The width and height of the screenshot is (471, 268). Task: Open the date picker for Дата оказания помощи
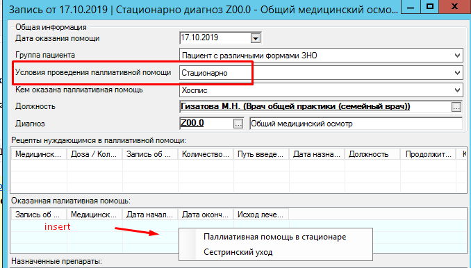[x=256, y=38]
